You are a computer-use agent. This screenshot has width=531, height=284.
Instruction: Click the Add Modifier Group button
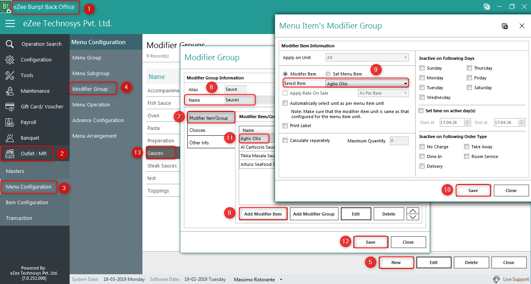pyautogui.click(x=314, y=214)
